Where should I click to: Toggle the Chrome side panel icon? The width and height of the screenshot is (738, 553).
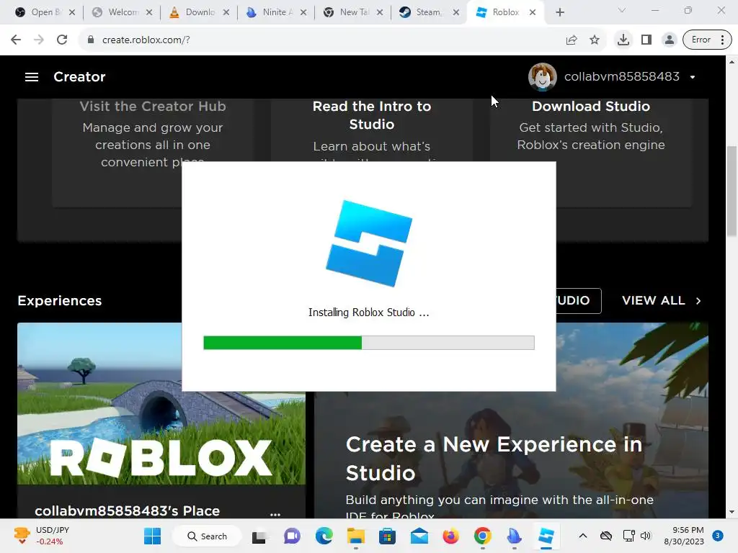pos(646,40)
